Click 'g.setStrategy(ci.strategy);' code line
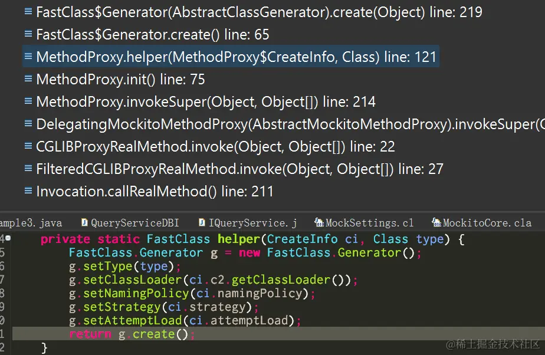Screen dimensions: 545x355 click(164, 307)
